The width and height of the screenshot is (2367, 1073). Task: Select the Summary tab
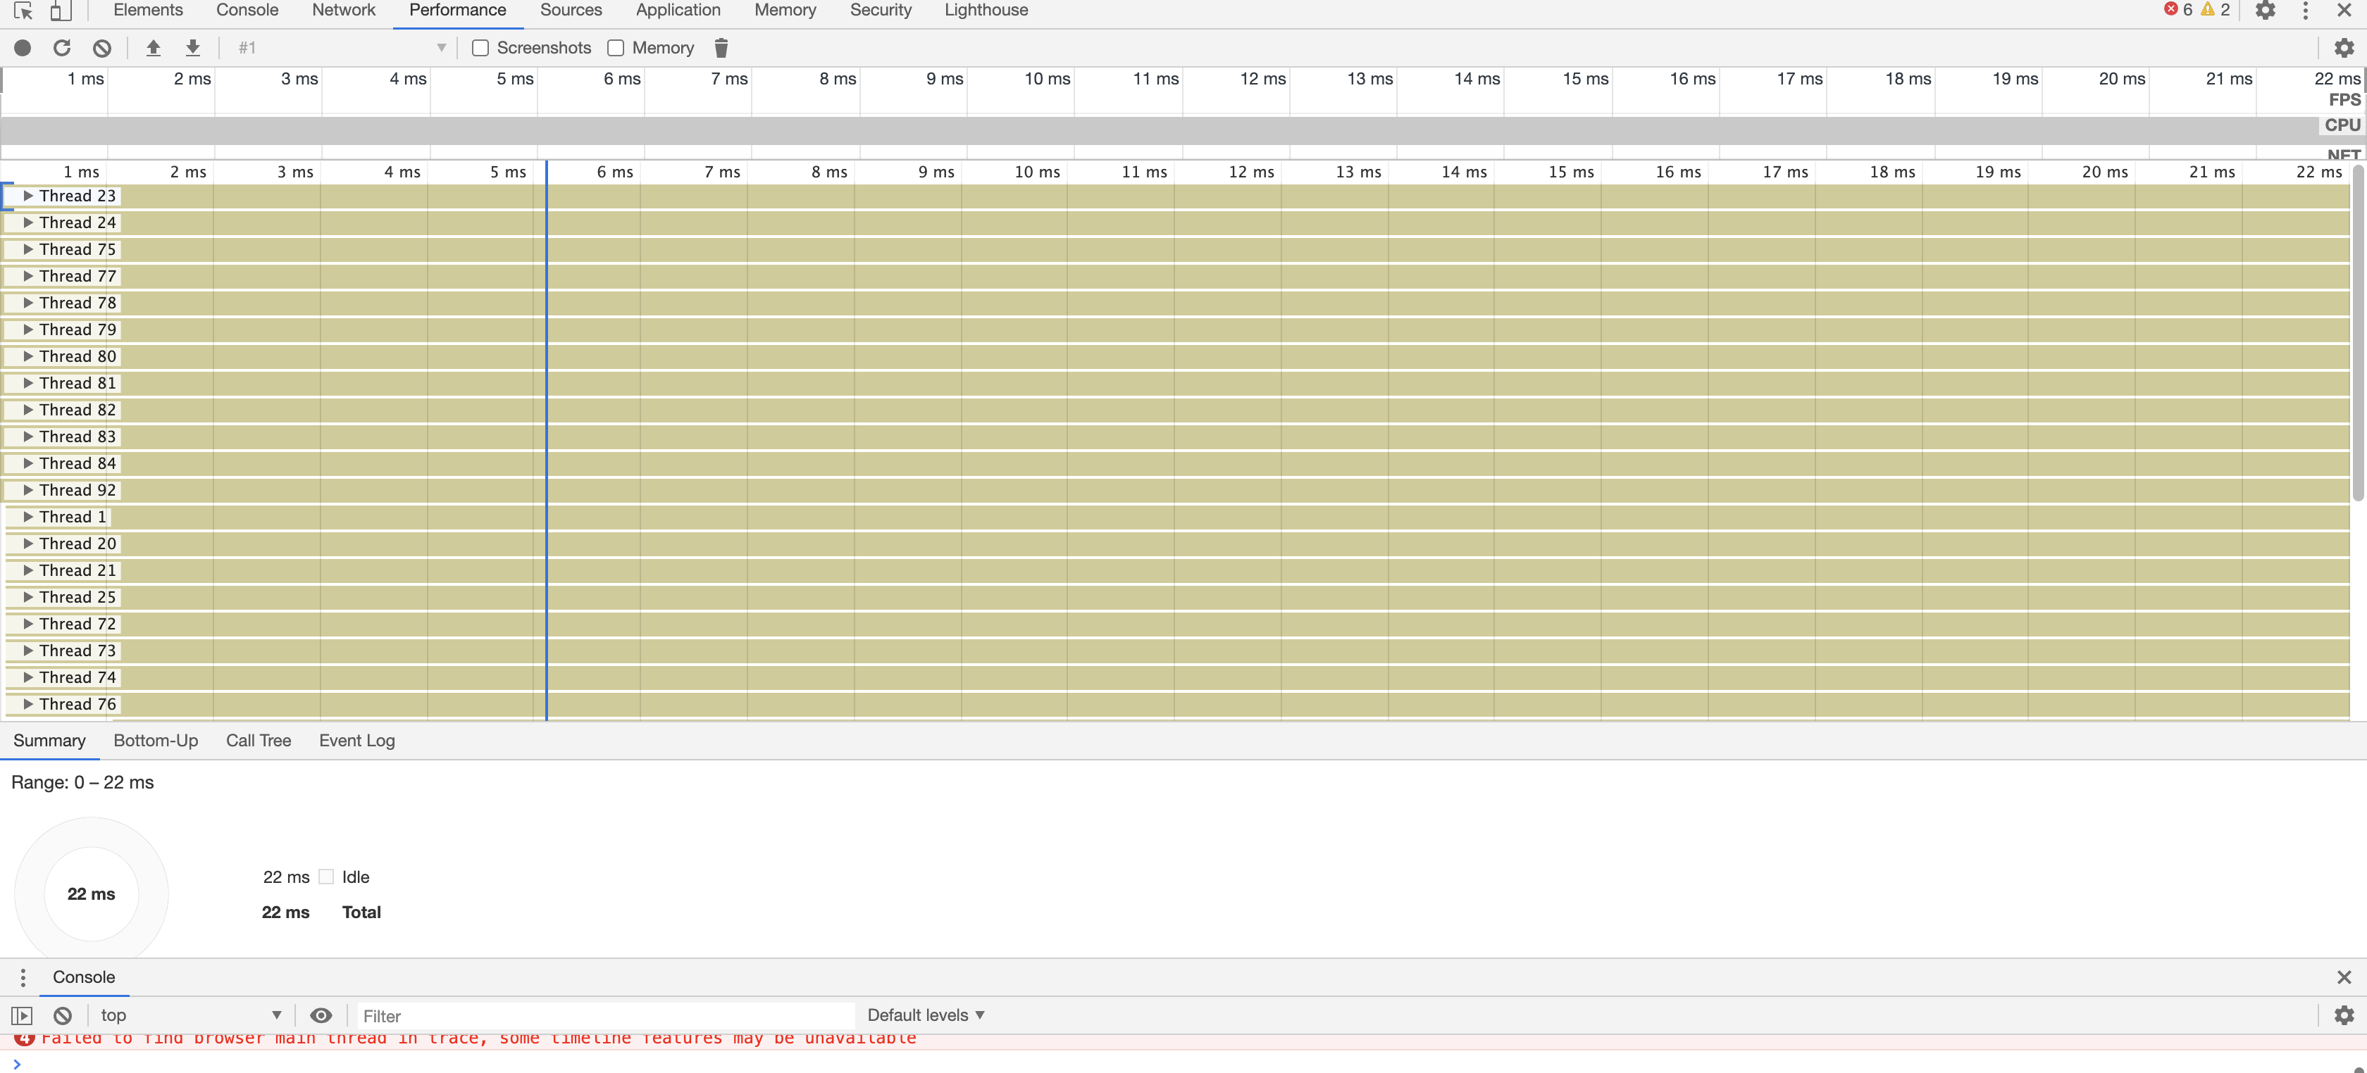[50, 741]
